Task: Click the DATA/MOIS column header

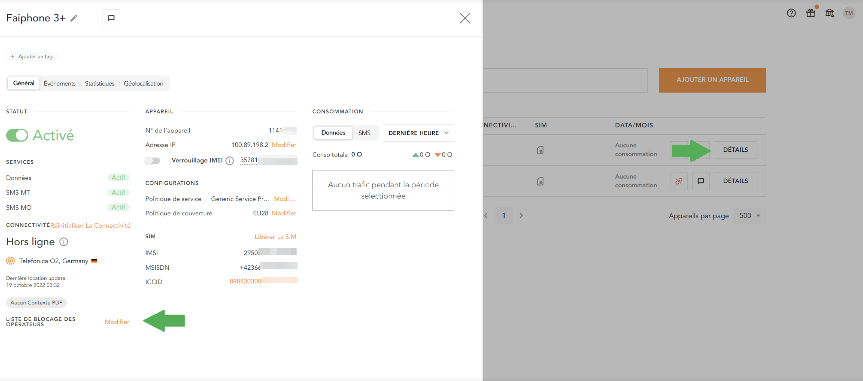Action: (x=633, y=125)
